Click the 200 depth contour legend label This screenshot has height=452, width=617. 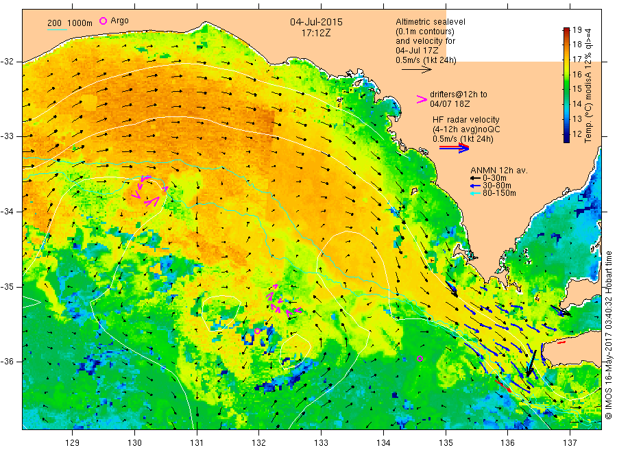pyautogui.click(x=54, y=23)
